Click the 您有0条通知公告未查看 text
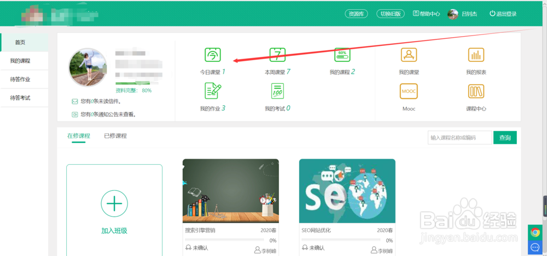547x256 pixels. (108, 114)
